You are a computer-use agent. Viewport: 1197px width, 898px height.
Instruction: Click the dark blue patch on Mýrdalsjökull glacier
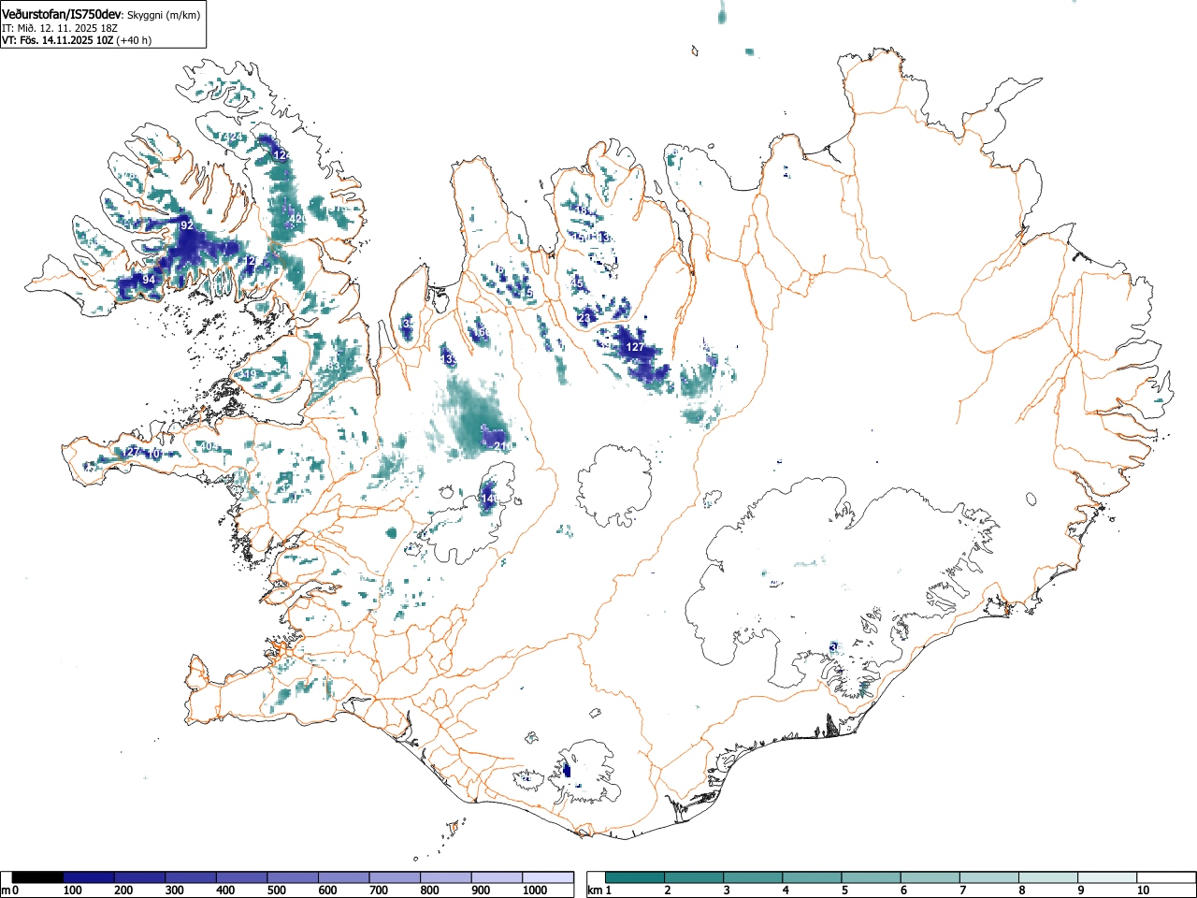[x=567, y=771]
